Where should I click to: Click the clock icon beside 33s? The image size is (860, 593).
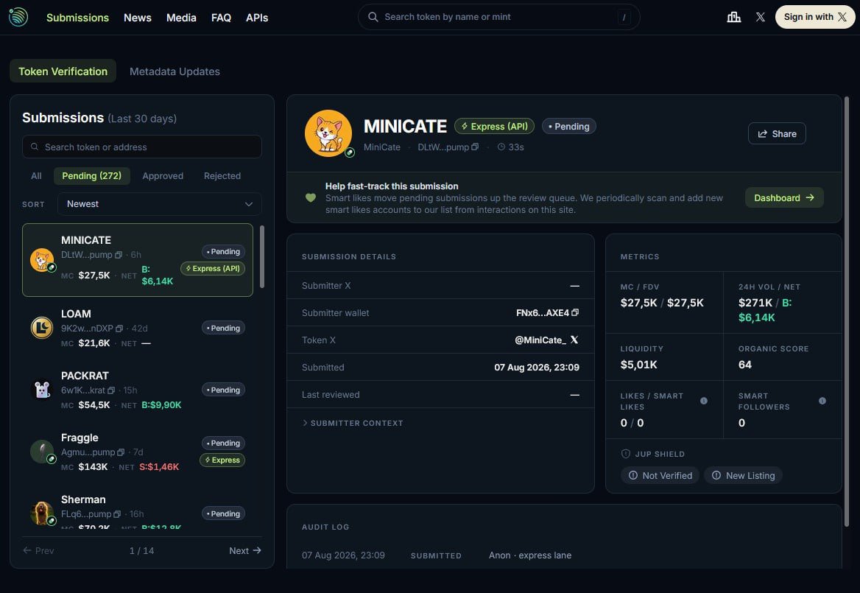point(501,147)
